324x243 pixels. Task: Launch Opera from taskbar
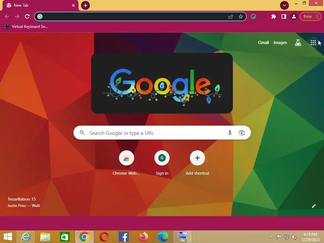click(x=104, y=237)
